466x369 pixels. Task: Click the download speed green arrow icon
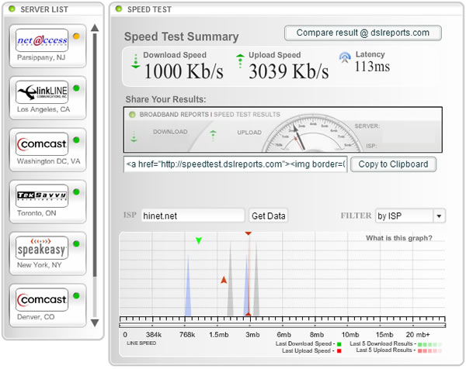tap(135, 61)
